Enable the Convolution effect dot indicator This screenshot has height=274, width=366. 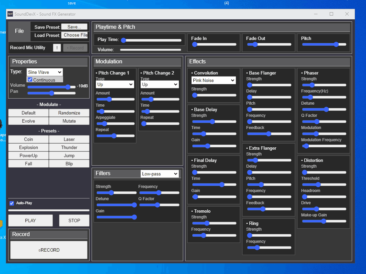tap(193, 73)
